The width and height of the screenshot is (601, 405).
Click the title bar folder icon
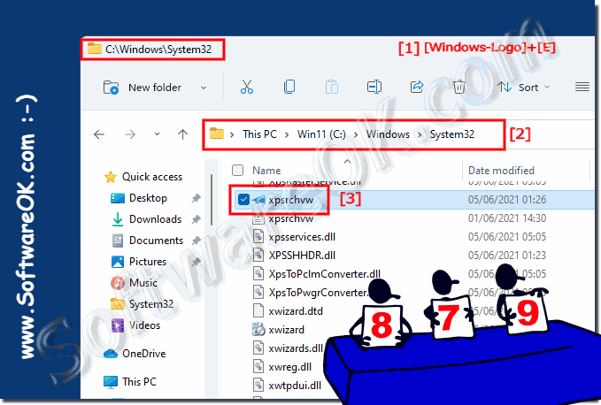click(95, 49)
